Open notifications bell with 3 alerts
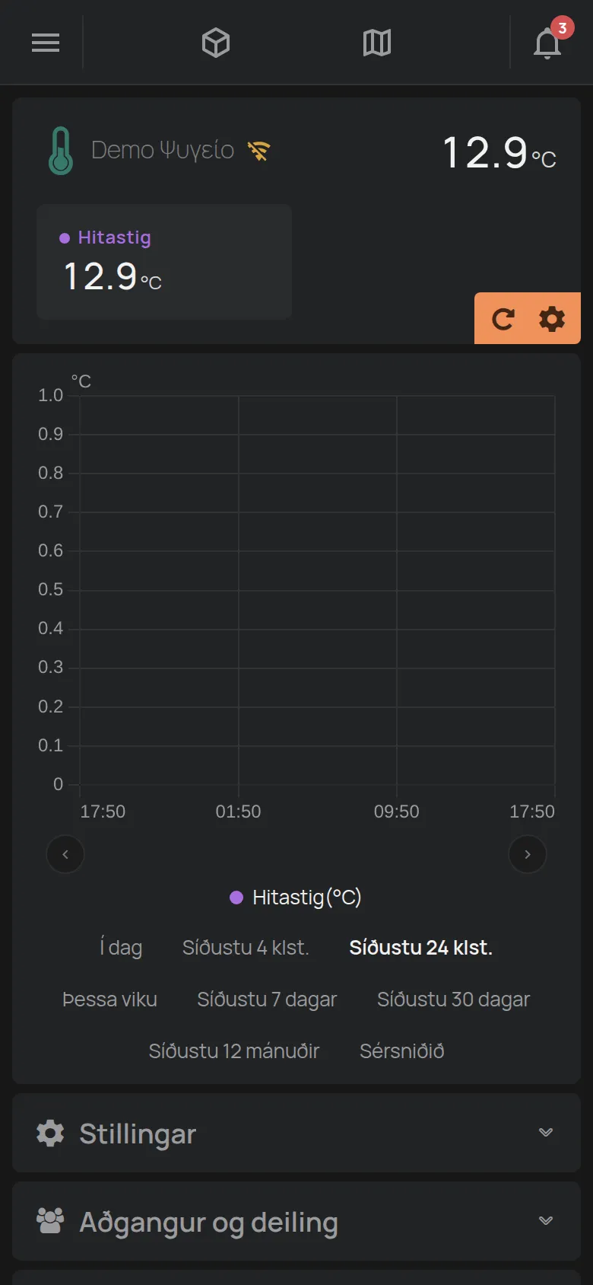 click(x=547, y=43)
